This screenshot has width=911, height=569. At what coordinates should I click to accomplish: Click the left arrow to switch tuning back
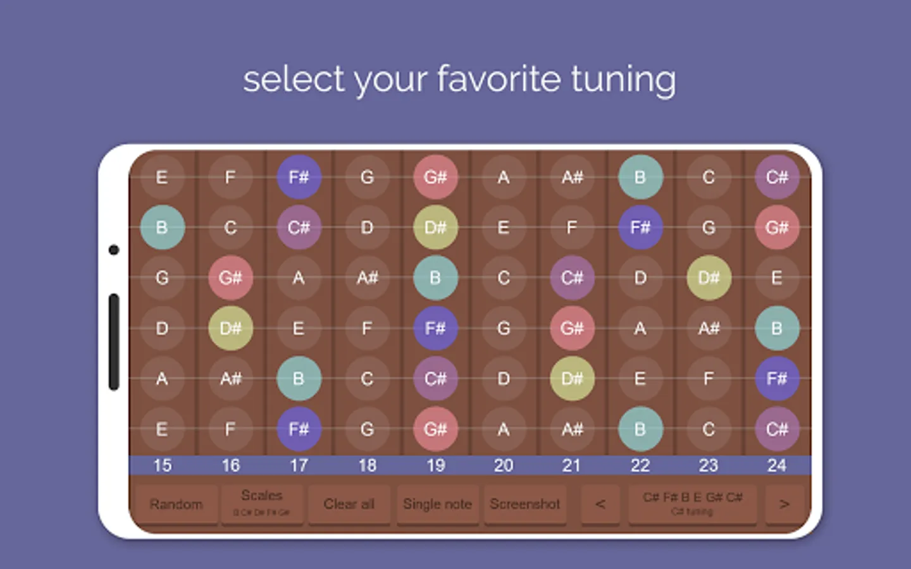(x=600, y=504)
